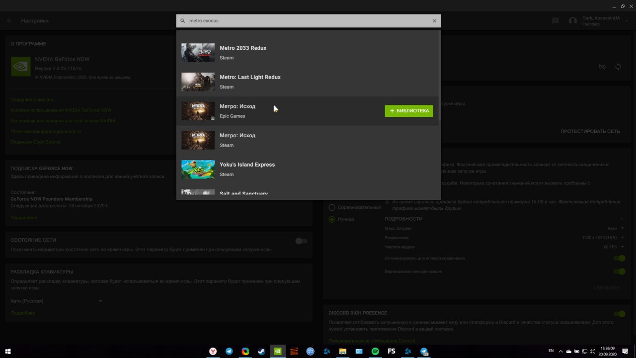
Task: Select the Соревновательный radio option
Action: click(332, 207)
